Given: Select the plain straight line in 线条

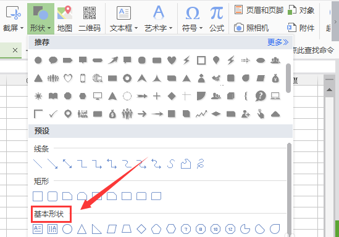Looking at the screenshot, I should pos(38,164).
